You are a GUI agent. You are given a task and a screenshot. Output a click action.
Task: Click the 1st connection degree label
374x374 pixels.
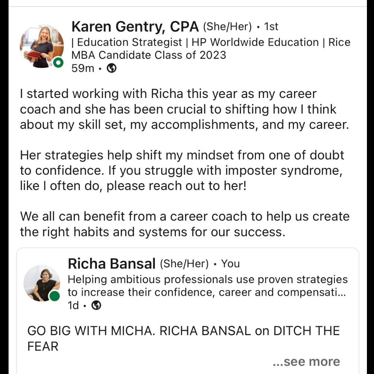point(271,26)
